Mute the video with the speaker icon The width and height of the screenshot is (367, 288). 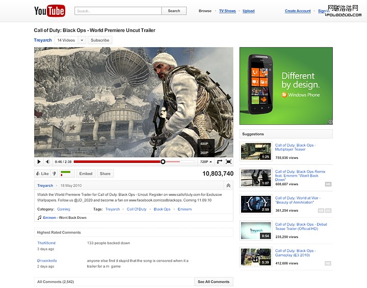coord(47,162)
